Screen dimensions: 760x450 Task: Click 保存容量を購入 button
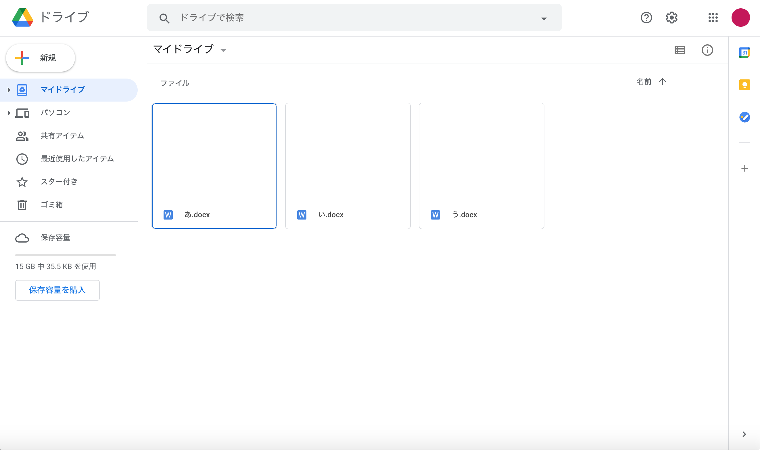57,290
